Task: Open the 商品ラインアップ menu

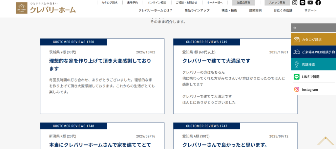Action: pyautogui.click(x=197, y=10)
